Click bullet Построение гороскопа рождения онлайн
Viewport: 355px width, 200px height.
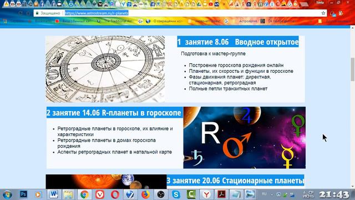point(236,66)
